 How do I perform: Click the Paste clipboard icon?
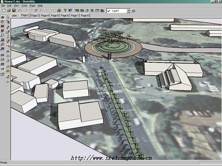pos(36,11)
